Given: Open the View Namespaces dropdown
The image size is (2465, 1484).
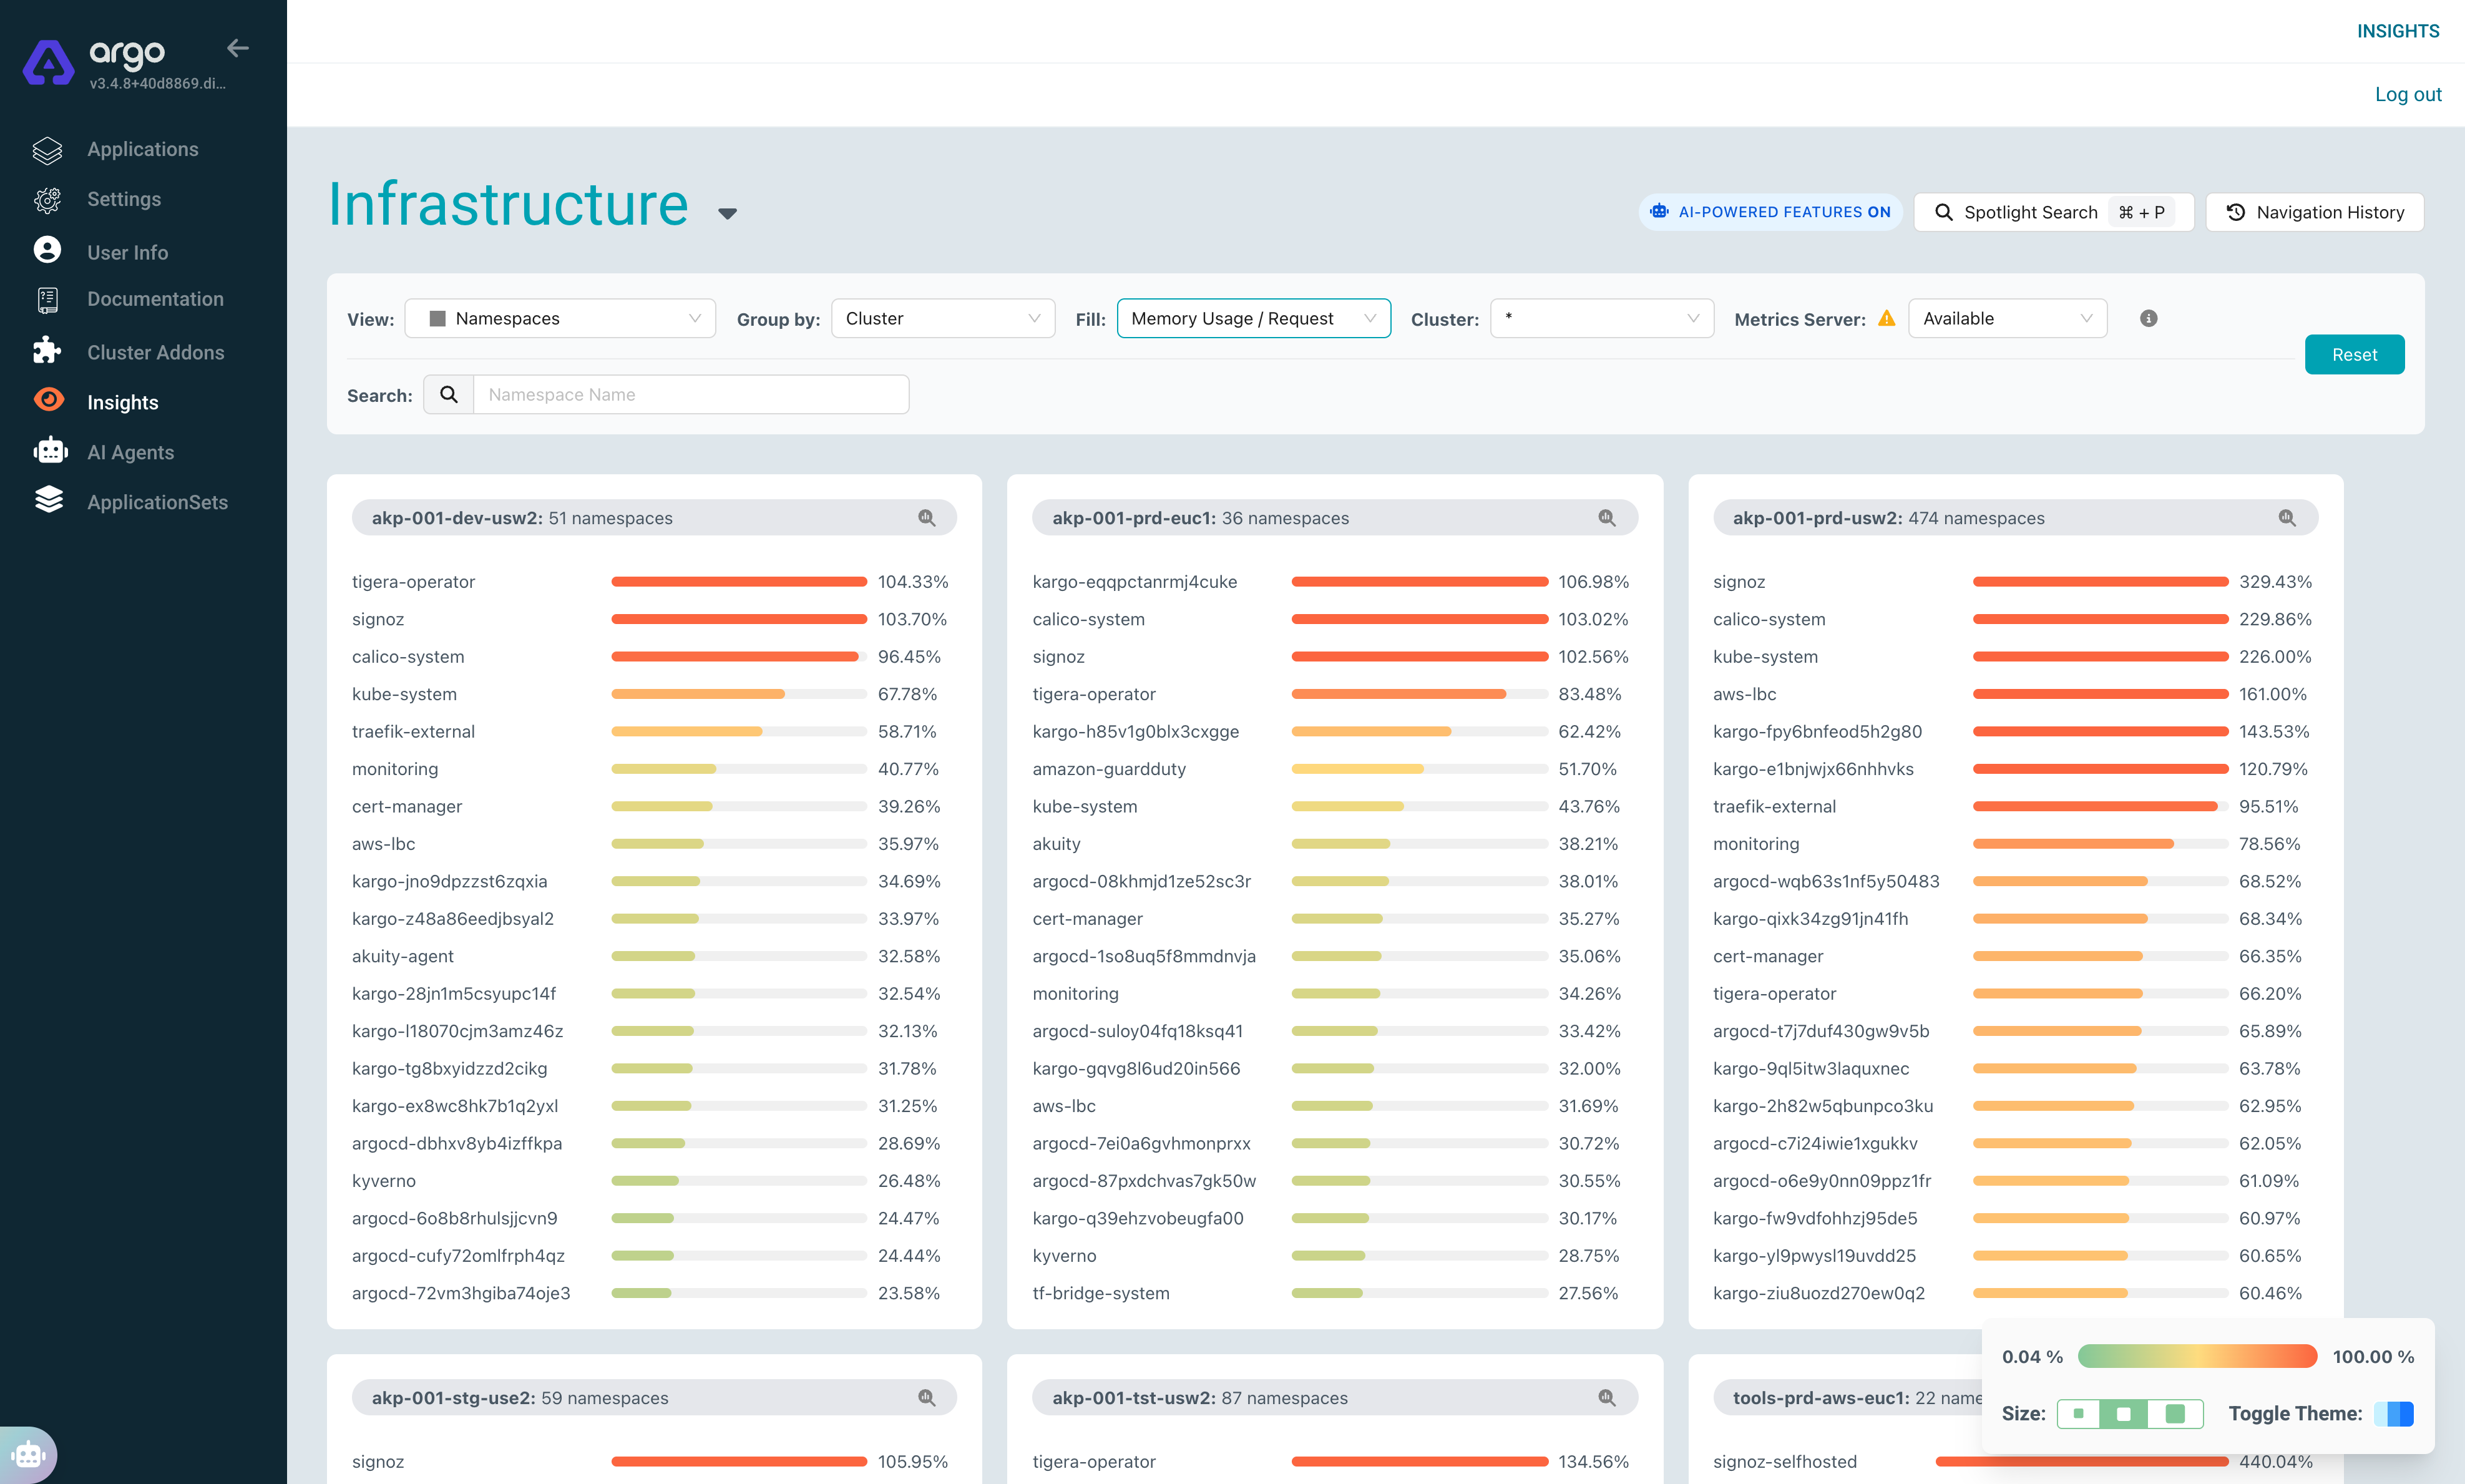Looking at the screenshot, I should coord(560,318).
